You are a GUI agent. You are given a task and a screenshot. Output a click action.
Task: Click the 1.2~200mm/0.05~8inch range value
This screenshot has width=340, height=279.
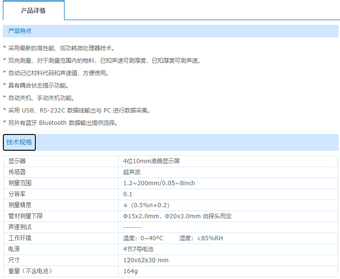159,183
